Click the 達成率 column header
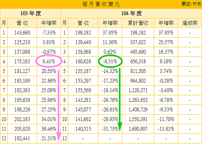 pos(190,23)
